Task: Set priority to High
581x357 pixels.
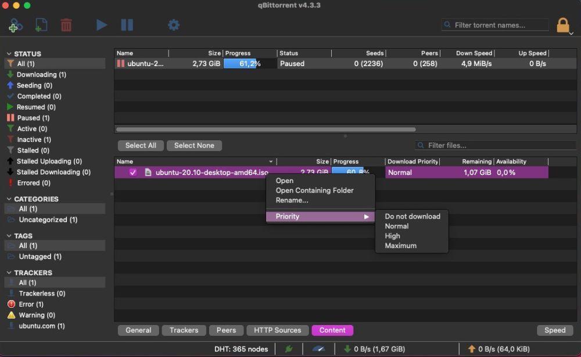Action: tap(392, 236)
